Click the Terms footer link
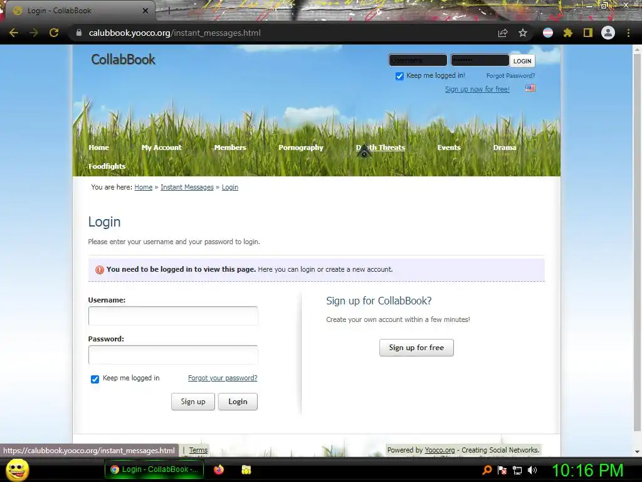The width and height of the screenshot is (642, 482). click(x=198, y=450)
